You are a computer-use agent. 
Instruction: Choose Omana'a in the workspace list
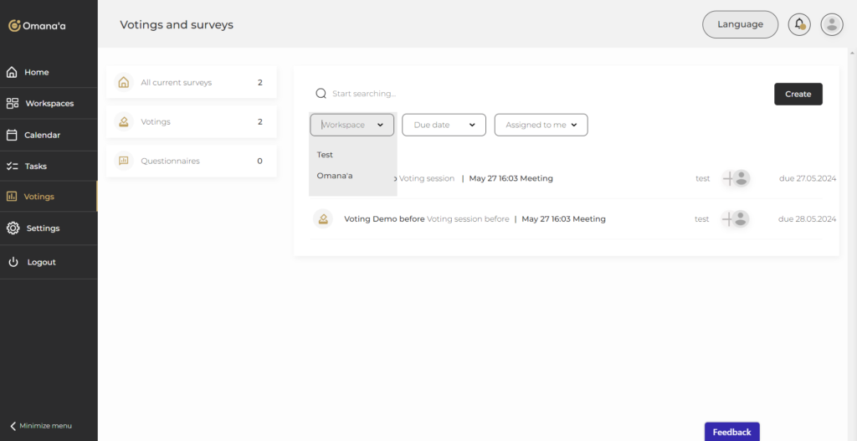coord(335,176)
